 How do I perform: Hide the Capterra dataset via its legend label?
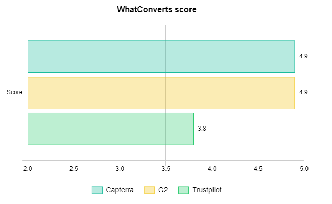[120, 190]
